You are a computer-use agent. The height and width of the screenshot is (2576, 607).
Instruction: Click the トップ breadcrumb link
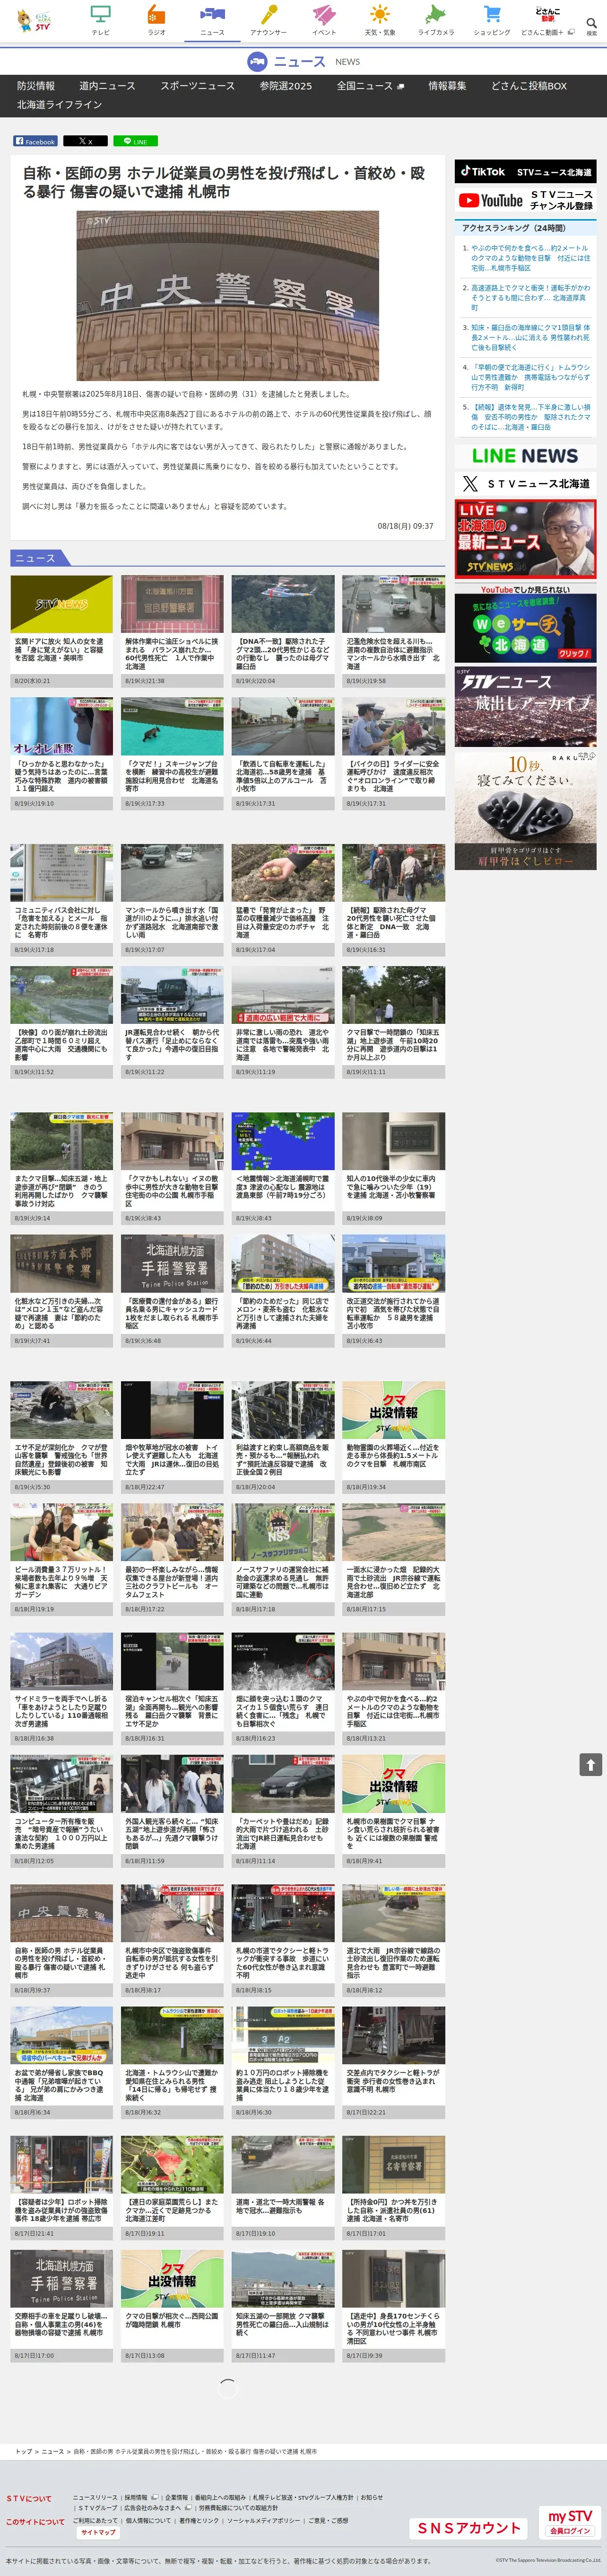click(x=23, y=2451)
